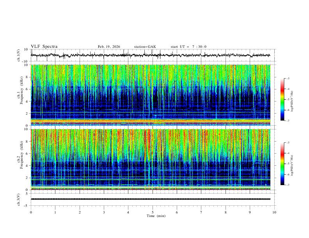Click the ch.1 voltage waveform trace
Screen dimensions: 309x238
150,55
